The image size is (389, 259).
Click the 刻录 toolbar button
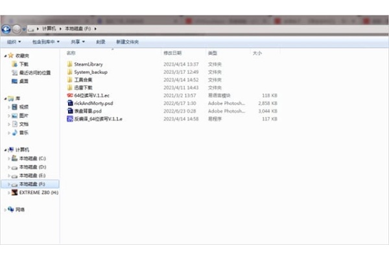click(100, 42)
